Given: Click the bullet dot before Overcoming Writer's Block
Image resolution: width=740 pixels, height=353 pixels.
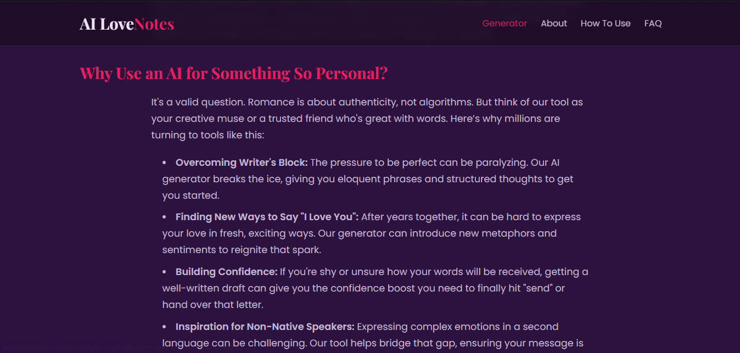Looking at the screenshot, I should coord(164,163).
